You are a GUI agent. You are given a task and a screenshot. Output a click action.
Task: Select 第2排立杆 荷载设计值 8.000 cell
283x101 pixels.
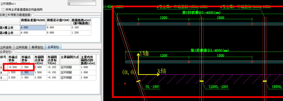(58, 33)
